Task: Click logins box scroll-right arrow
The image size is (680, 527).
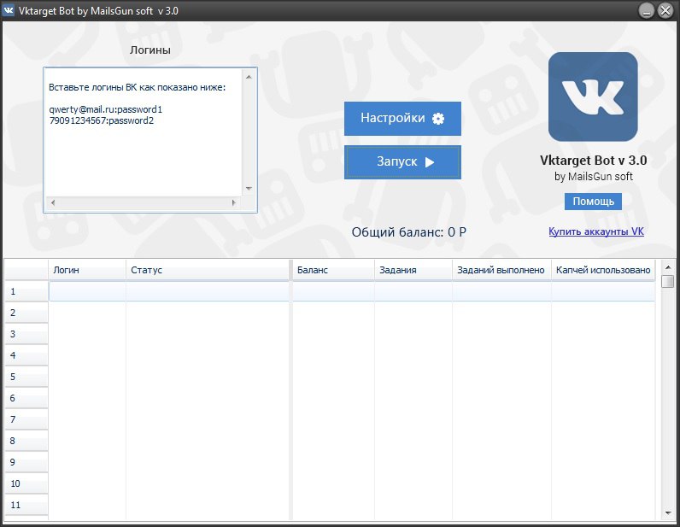Action: pos(234,202)
